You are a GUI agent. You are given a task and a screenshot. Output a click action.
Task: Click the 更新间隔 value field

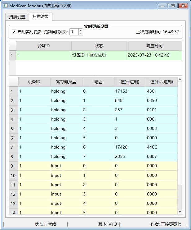(x=74, y=32)
